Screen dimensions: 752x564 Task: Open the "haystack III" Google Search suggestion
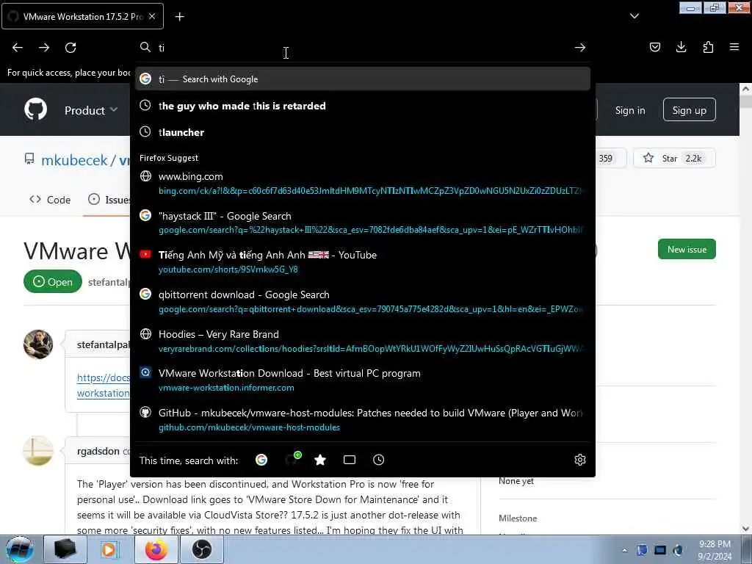pos(363,223)
